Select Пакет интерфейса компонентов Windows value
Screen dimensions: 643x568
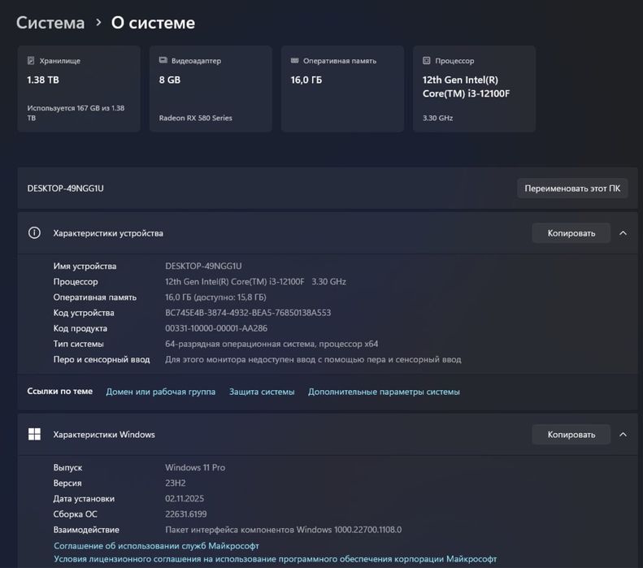click(284, 530)
